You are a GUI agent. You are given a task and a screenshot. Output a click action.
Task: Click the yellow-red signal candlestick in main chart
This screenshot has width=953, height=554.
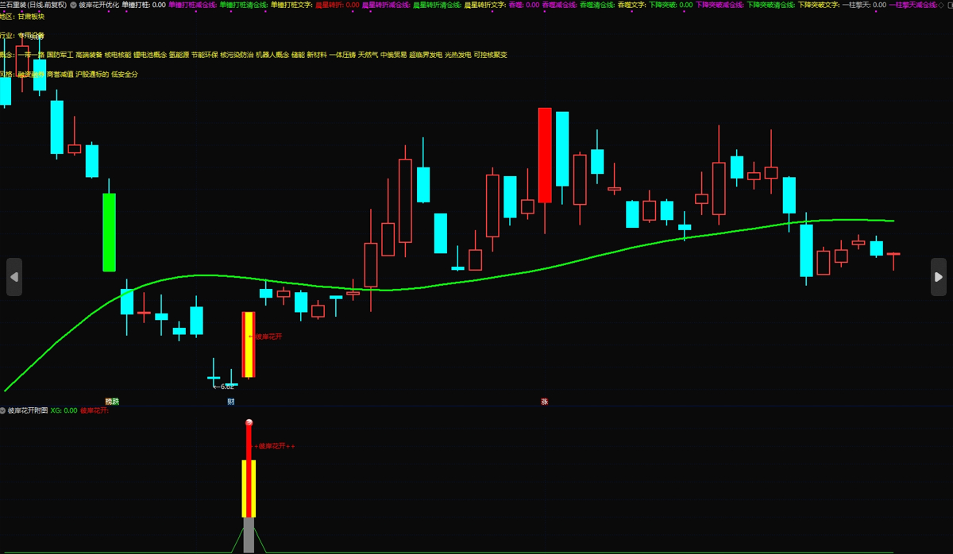click(249, 344)
